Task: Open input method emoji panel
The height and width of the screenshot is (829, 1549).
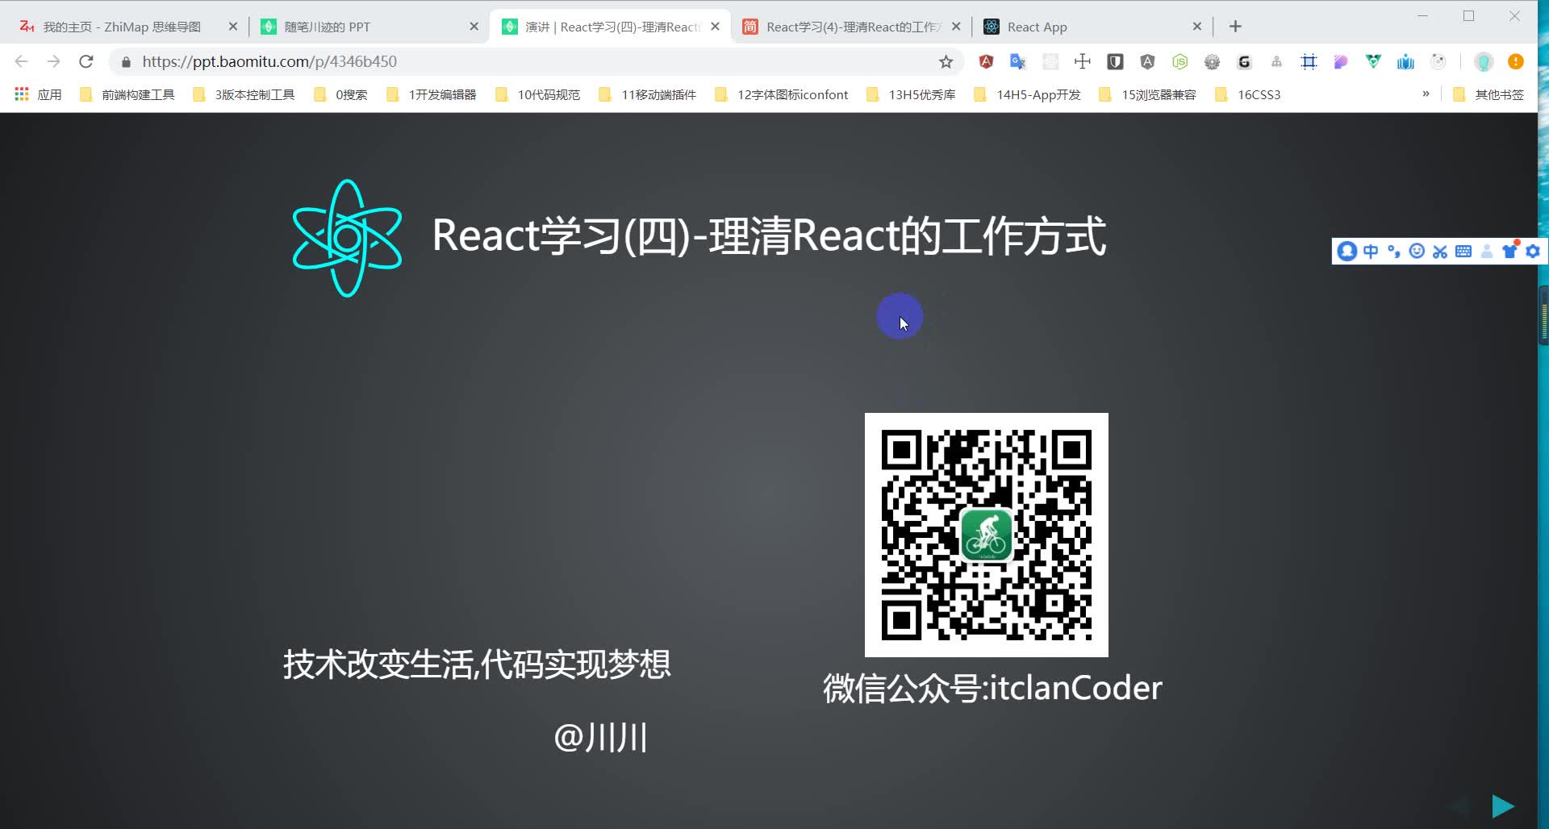Action: point(1417,251)
